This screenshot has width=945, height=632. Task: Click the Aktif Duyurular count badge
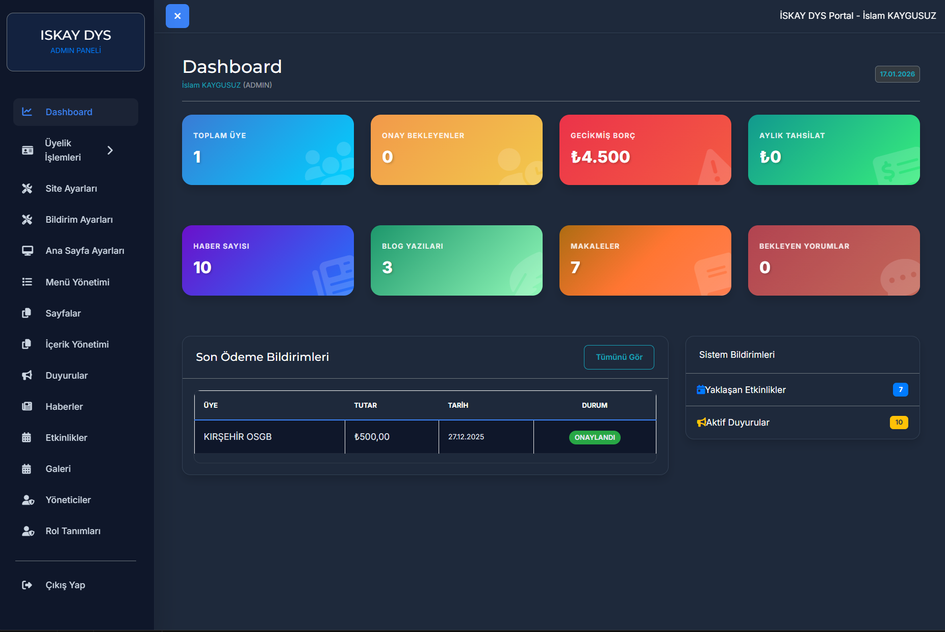[x=899, y=423]
